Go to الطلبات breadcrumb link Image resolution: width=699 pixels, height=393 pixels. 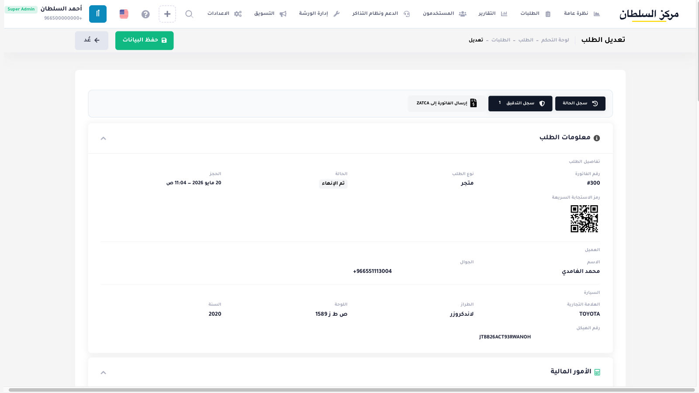point(501,40)
